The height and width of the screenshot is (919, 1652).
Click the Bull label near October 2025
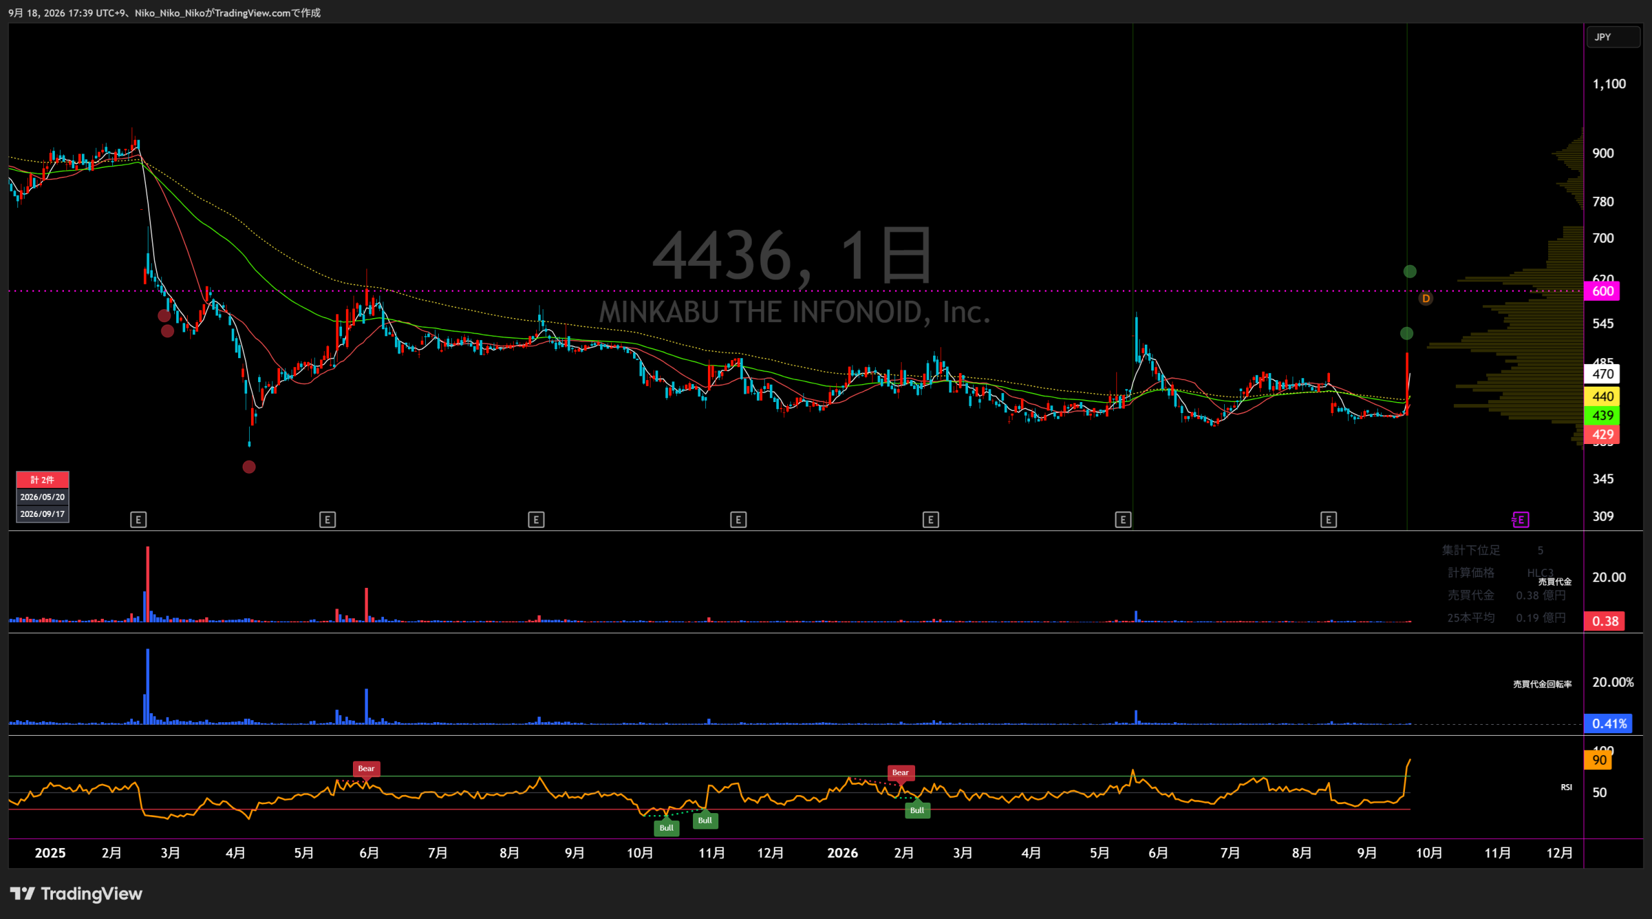(666, 828)
